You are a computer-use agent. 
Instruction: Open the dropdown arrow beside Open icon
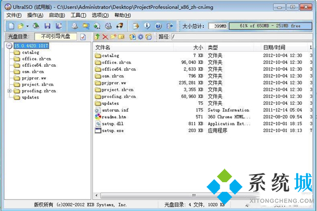point(27,27)
